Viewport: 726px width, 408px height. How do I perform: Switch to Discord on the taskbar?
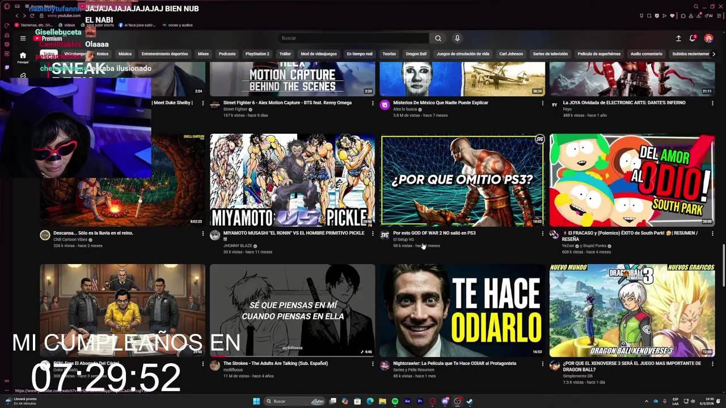pyautogui.click(x=445, y=401)
